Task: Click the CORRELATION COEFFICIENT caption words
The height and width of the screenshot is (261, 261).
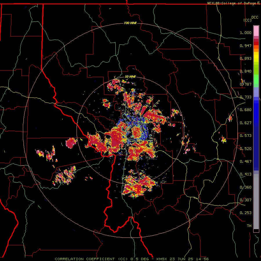Action: [x=85, y=259]
